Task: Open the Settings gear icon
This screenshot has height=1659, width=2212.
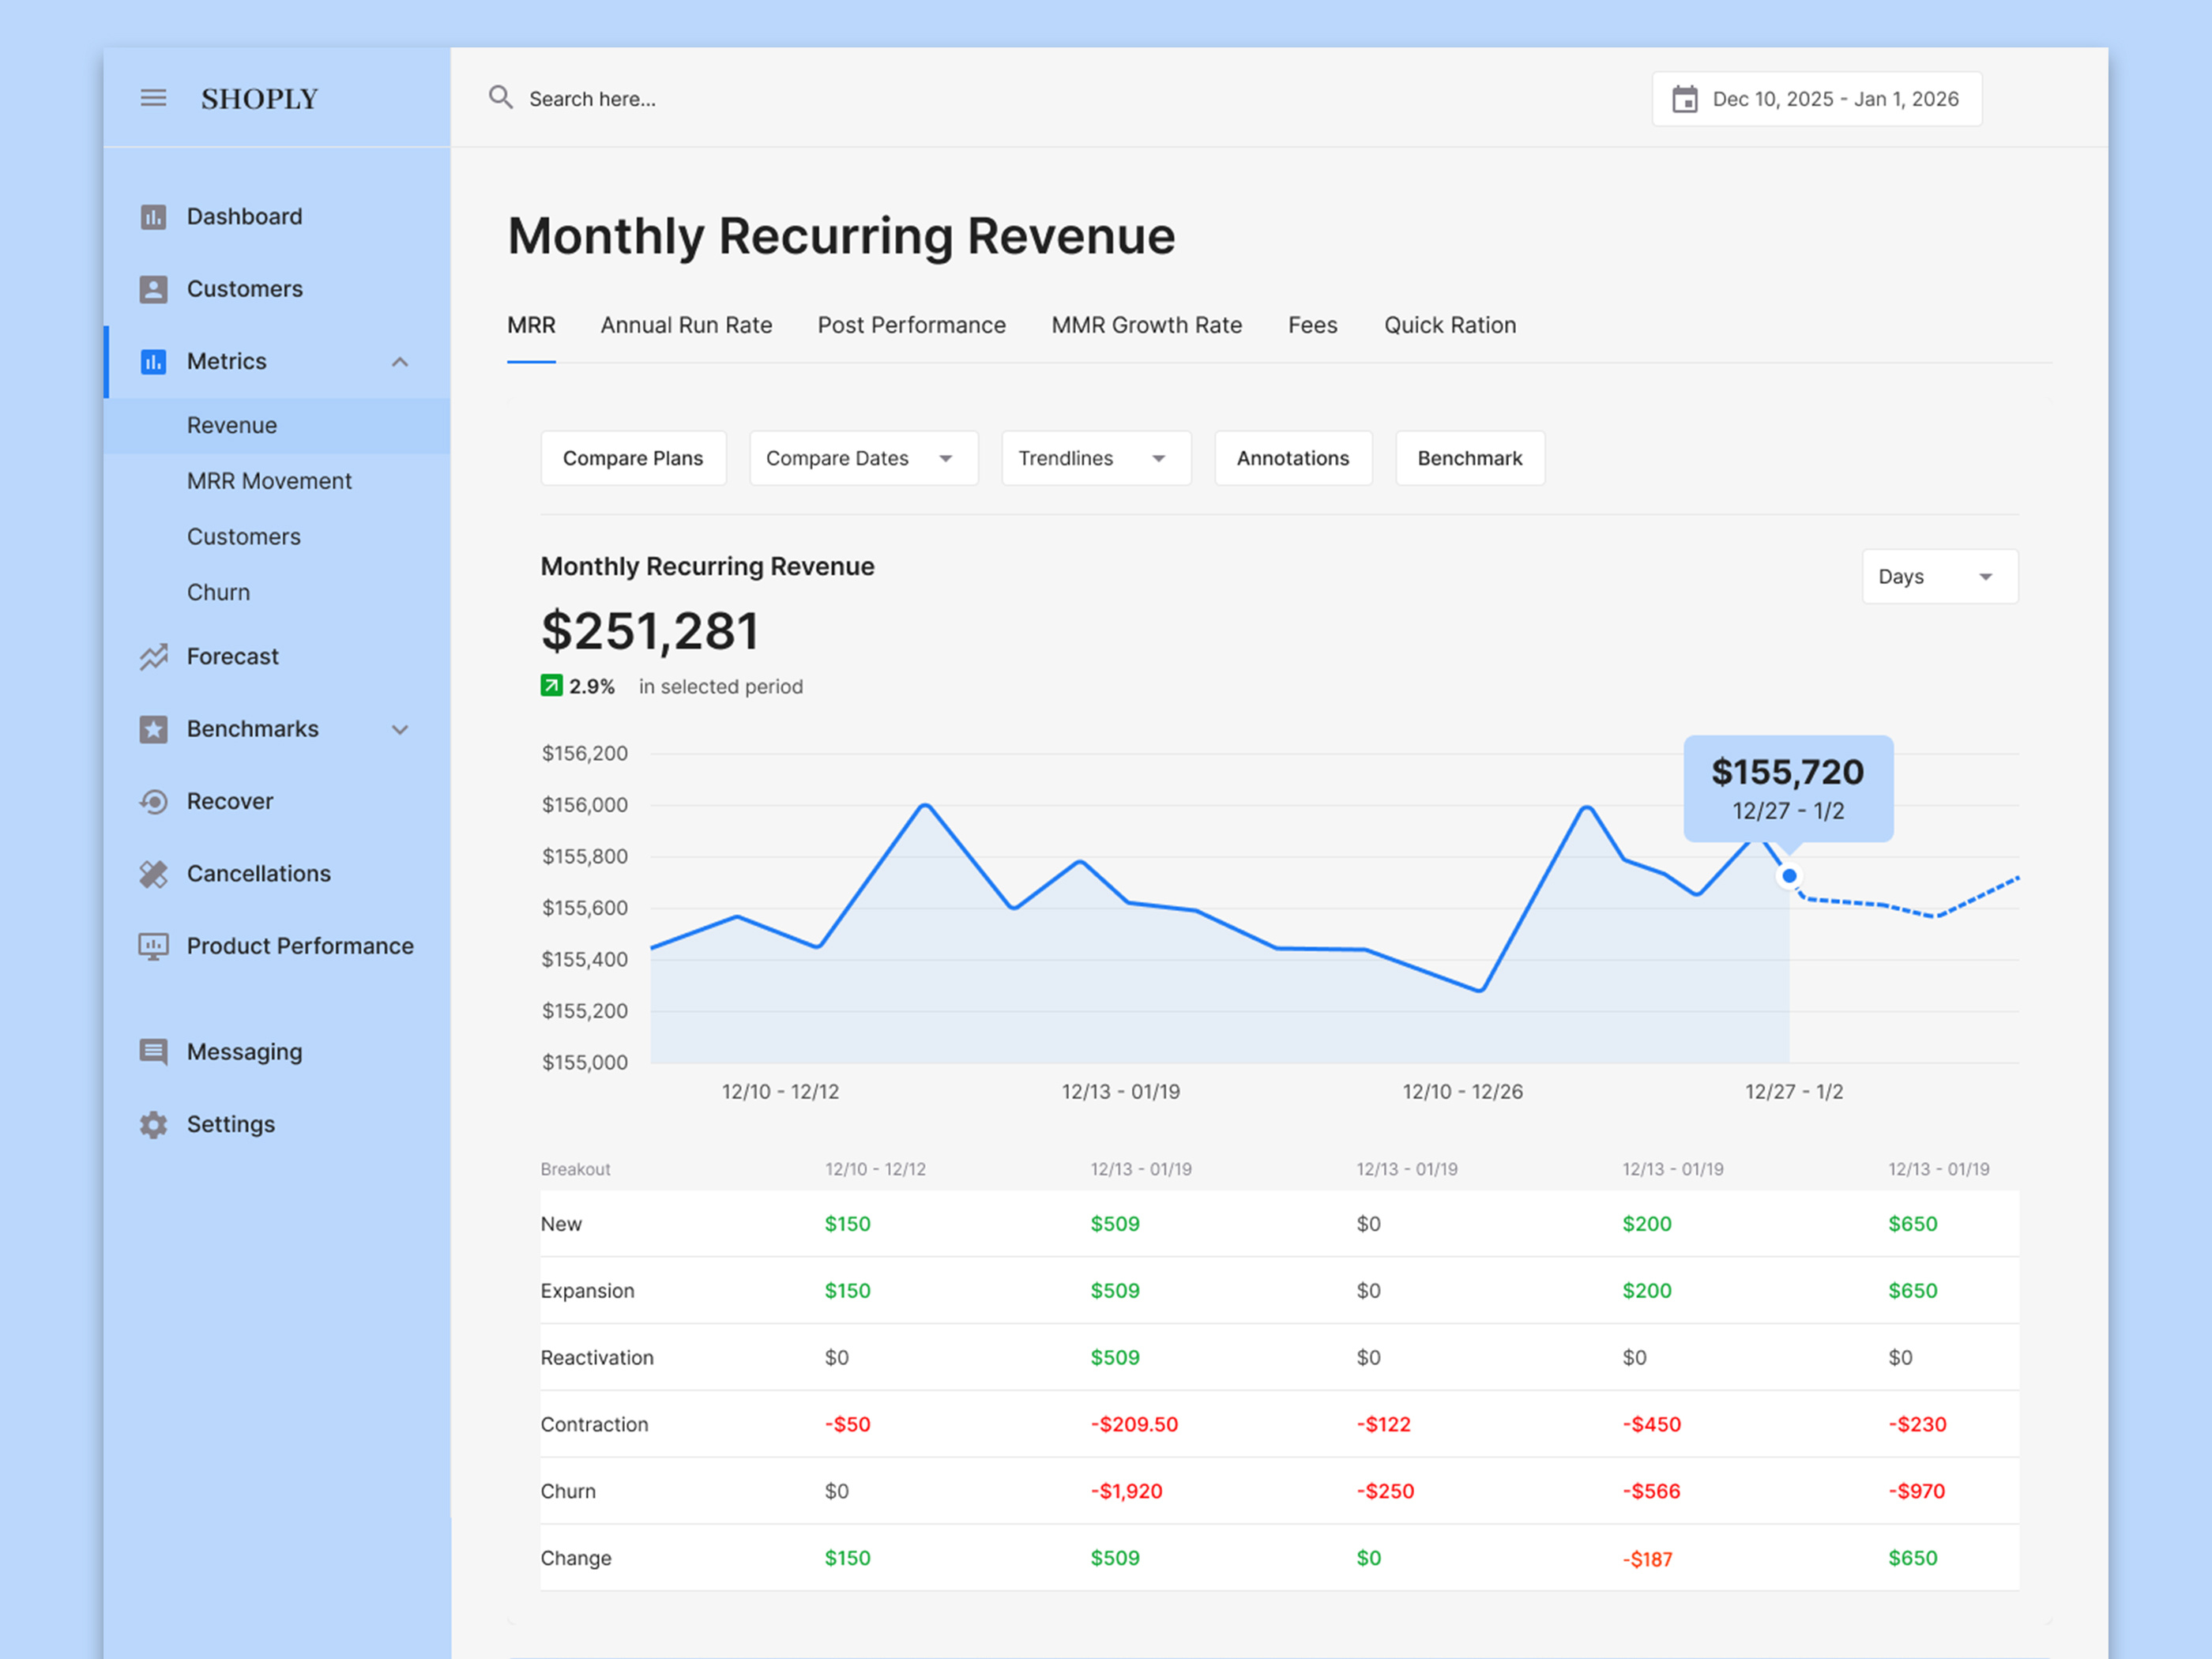Action: (153, 1124)
